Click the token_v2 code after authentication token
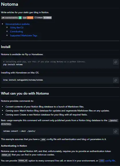 (x=6, y=155)
